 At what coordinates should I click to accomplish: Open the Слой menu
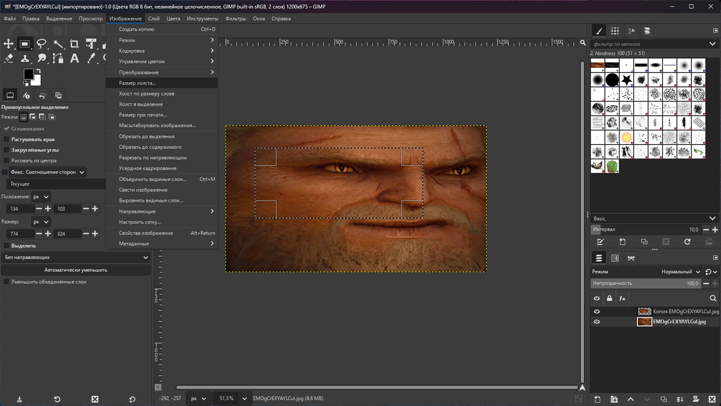coord(154,19)
